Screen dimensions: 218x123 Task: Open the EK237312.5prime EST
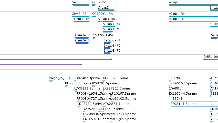tap(104, 91)
